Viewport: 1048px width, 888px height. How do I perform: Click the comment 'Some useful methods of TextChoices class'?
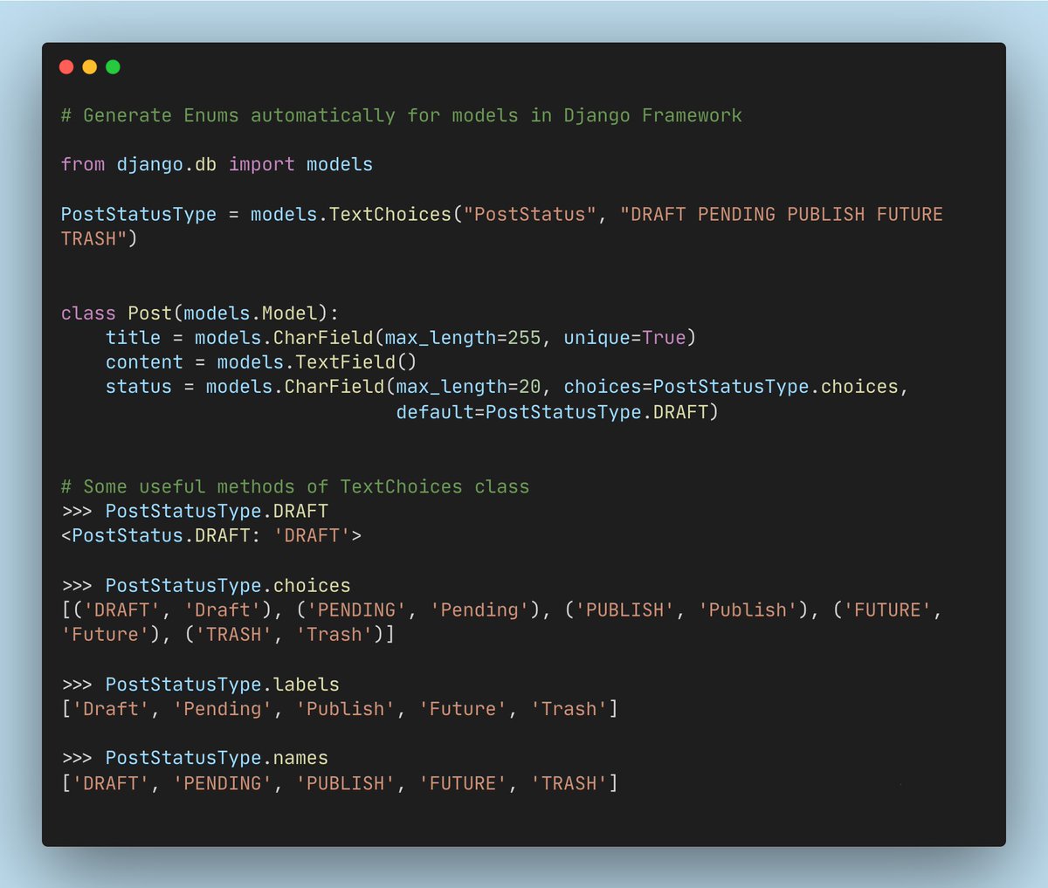click(295, 486)
